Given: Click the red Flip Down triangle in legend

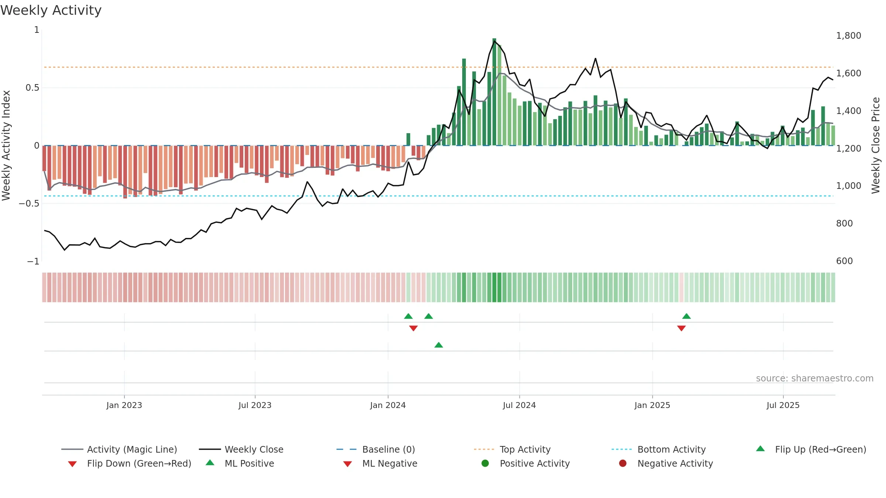Looking at the screenshot, I should point(72,464).
